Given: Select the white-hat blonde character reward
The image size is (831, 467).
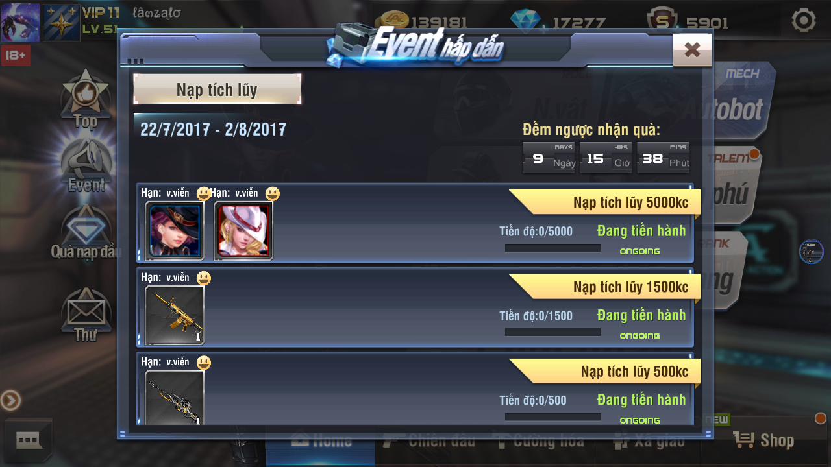Looking at the screenshot, I should point(243,231).
